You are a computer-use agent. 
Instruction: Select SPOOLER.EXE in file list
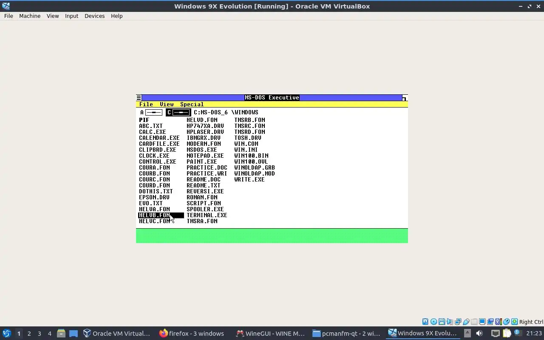tap(205, 210)
